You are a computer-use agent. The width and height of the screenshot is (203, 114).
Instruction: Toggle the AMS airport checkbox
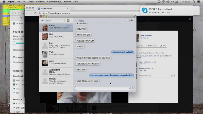pos(14,80)
